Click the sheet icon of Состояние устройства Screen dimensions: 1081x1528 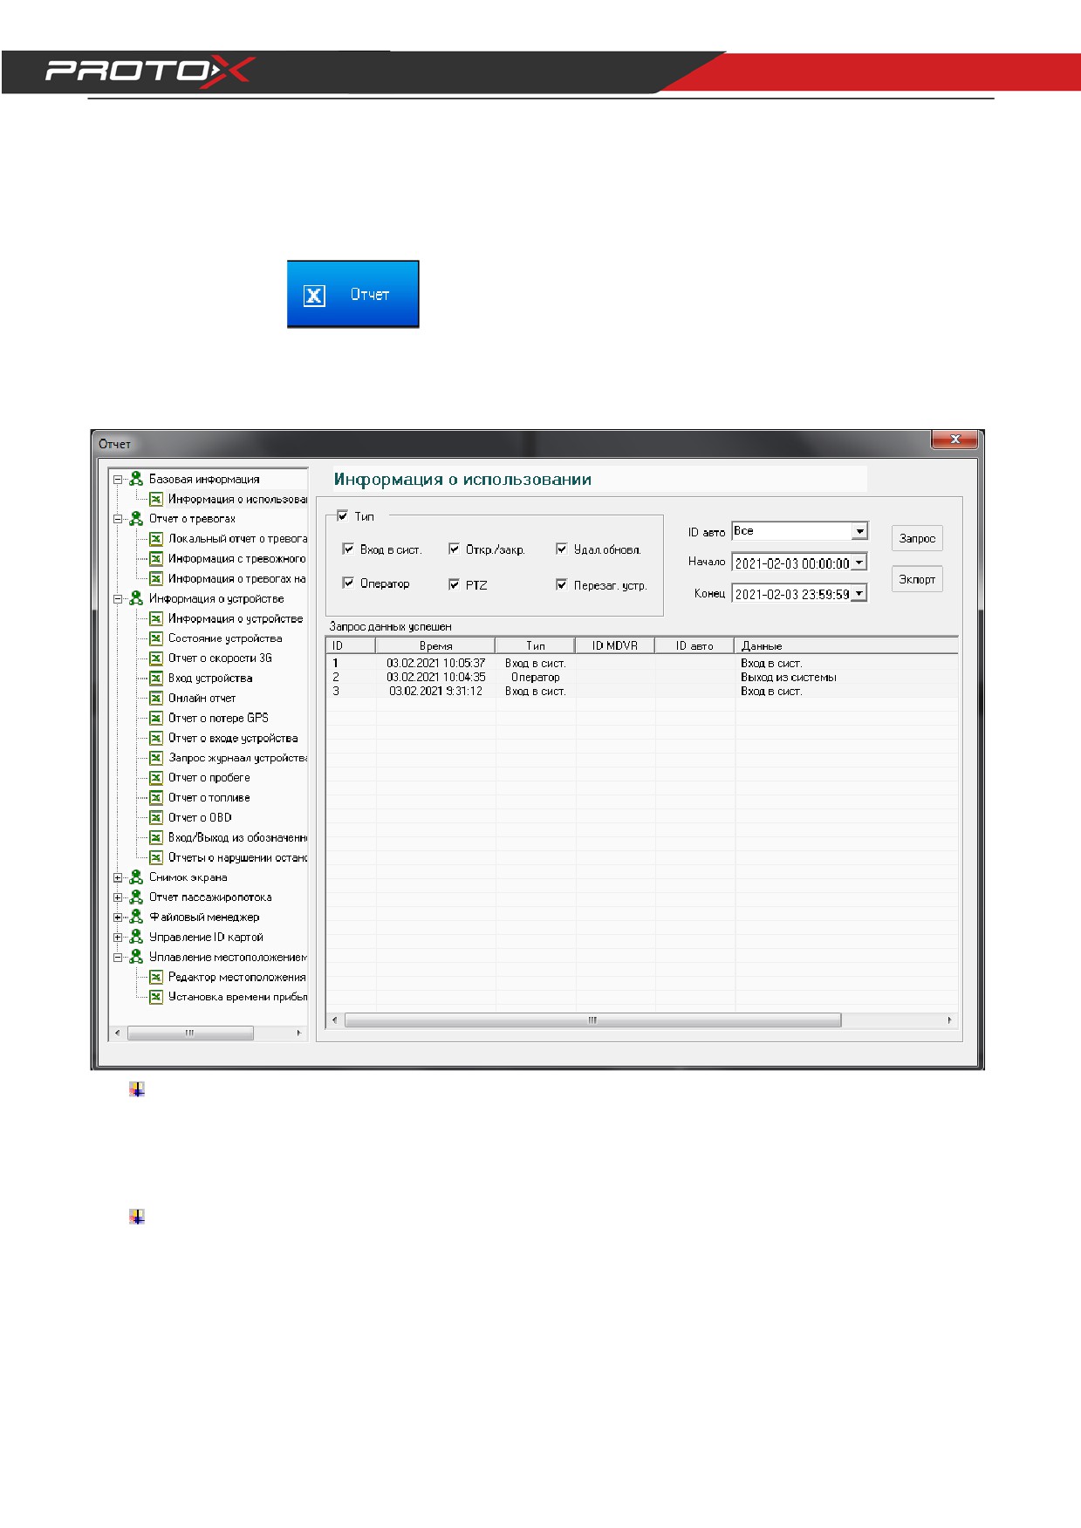point(156,638)
